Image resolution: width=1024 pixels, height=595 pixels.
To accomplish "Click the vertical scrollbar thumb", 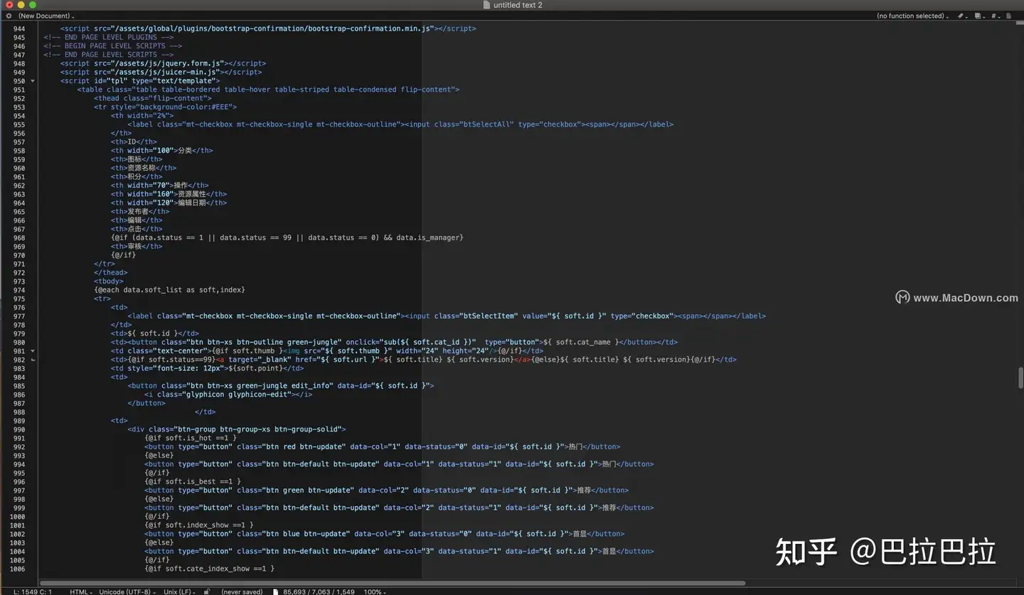I will (1020, 377).
